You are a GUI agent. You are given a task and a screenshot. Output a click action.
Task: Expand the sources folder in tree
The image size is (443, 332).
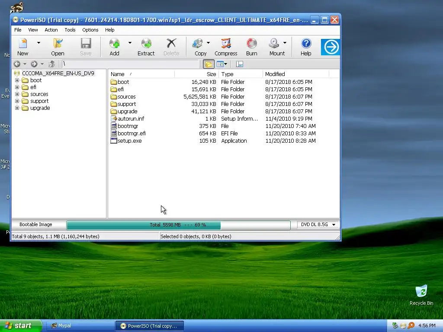coord(17,94)
